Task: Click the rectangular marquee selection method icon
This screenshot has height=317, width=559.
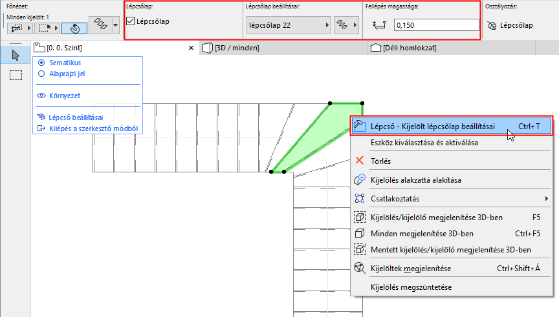Action: (x=45, y=28)
